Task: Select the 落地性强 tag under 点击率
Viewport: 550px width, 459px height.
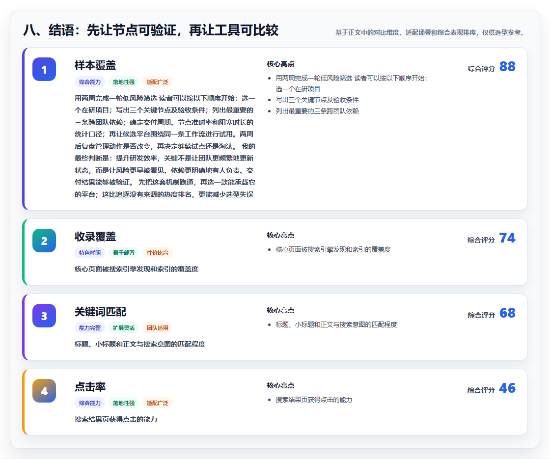Action: pyautogui.click(x=124, y=403)
